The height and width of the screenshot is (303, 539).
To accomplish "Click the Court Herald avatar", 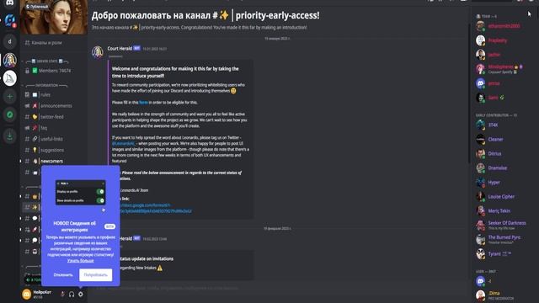I will click(98, 52).
